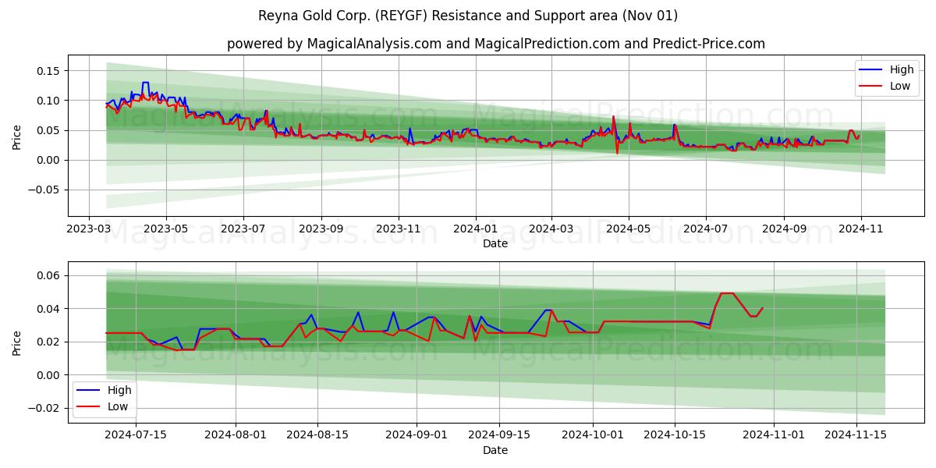Screen dimensions: 936x468
Task: Click the '0.02' price tick label
Action: point(49,342)
